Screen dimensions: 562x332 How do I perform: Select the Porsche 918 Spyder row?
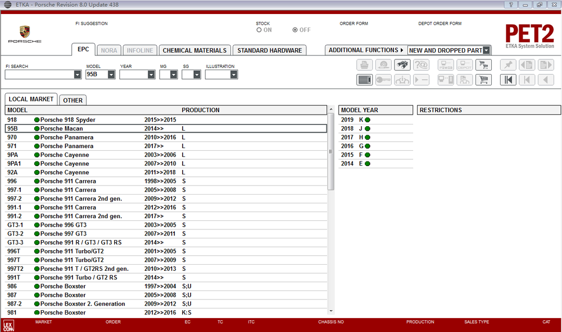[166, 120]
